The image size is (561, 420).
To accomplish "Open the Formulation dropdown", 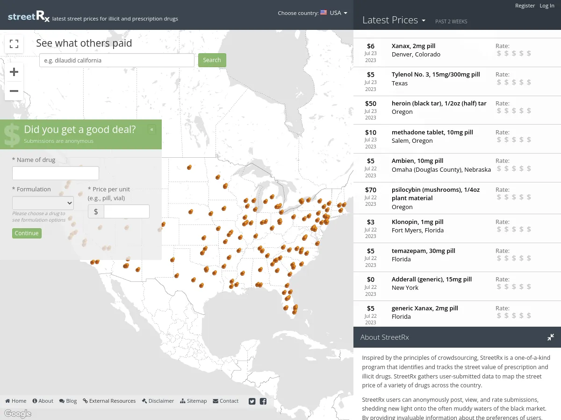I will (x=43, y=203).
